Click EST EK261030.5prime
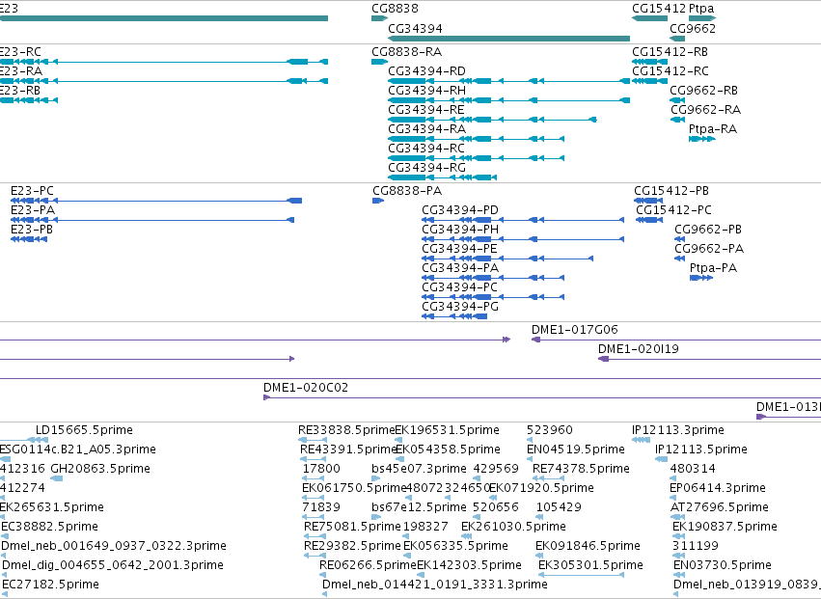This screenshot has height=599, width=821. 513,527
